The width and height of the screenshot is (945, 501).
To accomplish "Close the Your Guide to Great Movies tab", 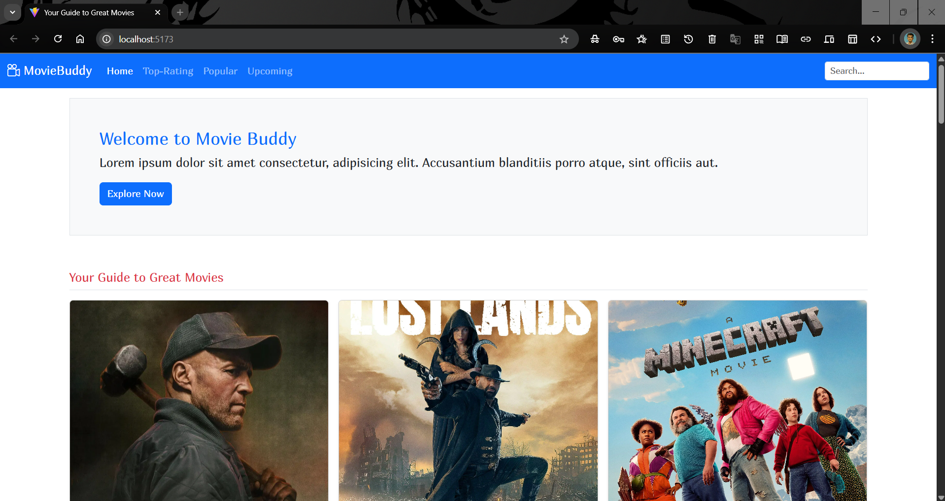I will point(158,12).
